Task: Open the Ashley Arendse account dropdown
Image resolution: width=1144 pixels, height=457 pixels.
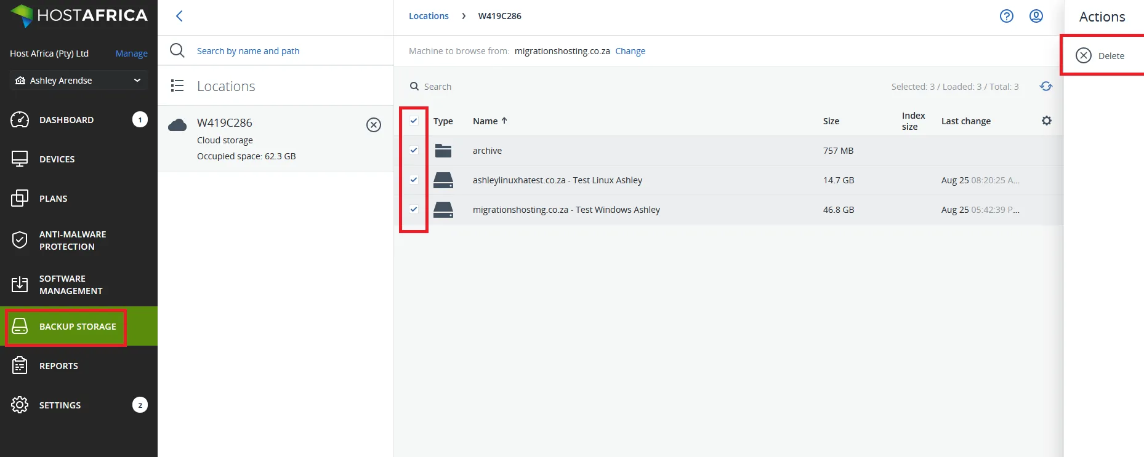Action: pos(79,81)
